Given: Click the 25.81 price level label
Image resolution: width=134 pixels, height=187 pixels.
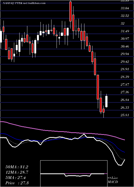Looking at the screenshot, I should click(125, 115).
